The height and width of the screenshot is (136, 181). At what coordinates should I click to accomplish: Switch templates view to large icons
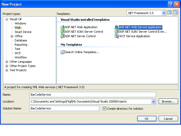point(169,12)
